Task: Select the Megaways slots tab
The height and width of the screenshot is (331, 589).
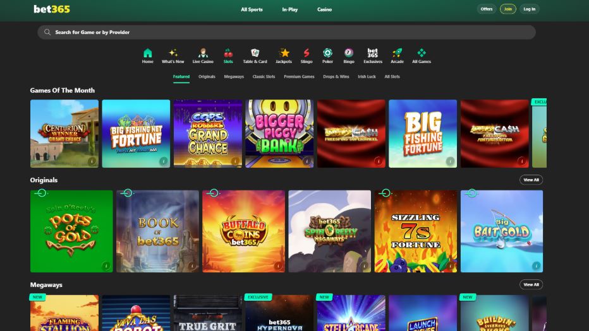Action: point(234,76)
